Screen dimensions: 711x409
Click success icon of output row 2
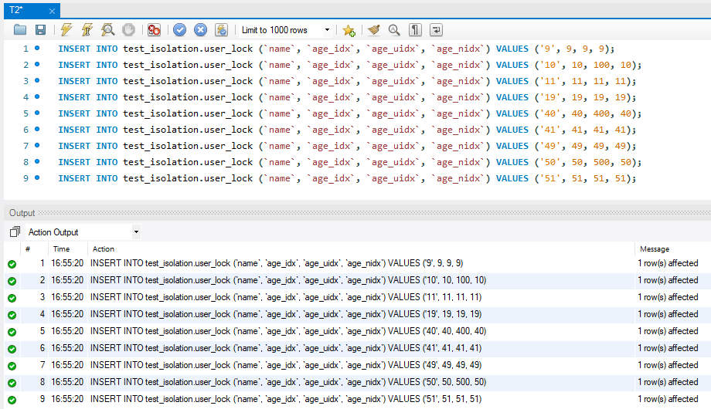click(12, 281)
